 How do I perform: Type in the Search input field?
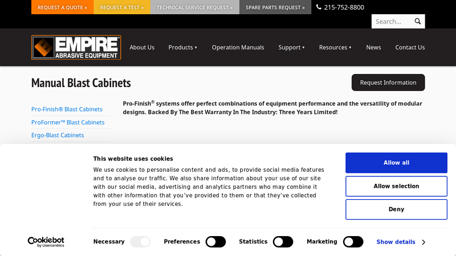[392, 22]
